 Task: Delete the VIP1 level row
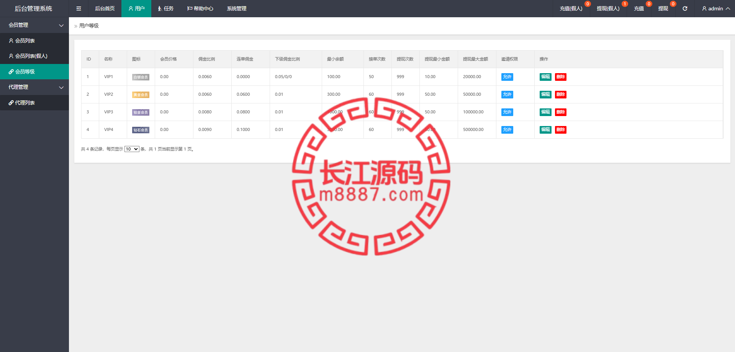point(561,77)
